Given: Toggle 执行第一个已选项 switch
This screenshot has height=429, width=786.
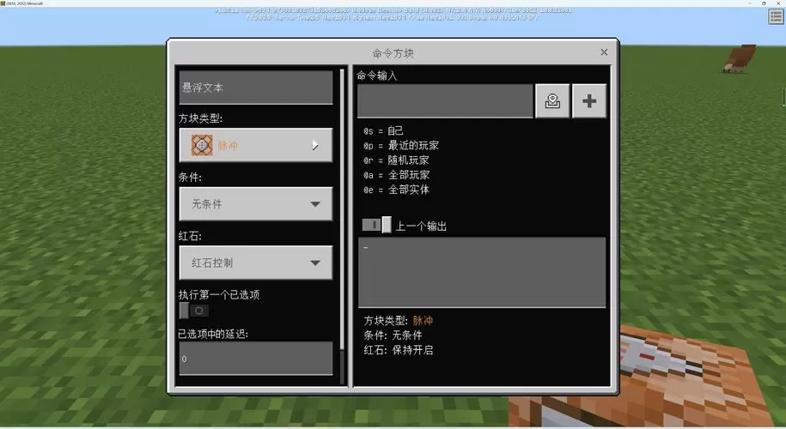Looking at the screenshot, I should [x=193, y=311].
